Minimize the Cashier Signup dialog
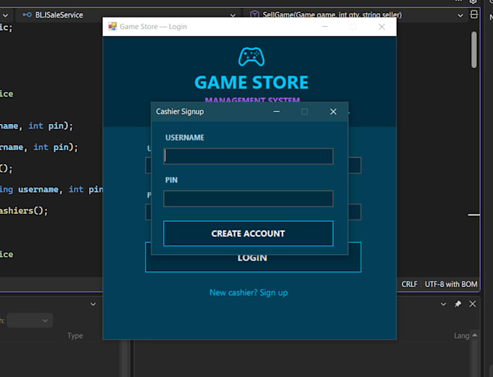 (276, 112)
